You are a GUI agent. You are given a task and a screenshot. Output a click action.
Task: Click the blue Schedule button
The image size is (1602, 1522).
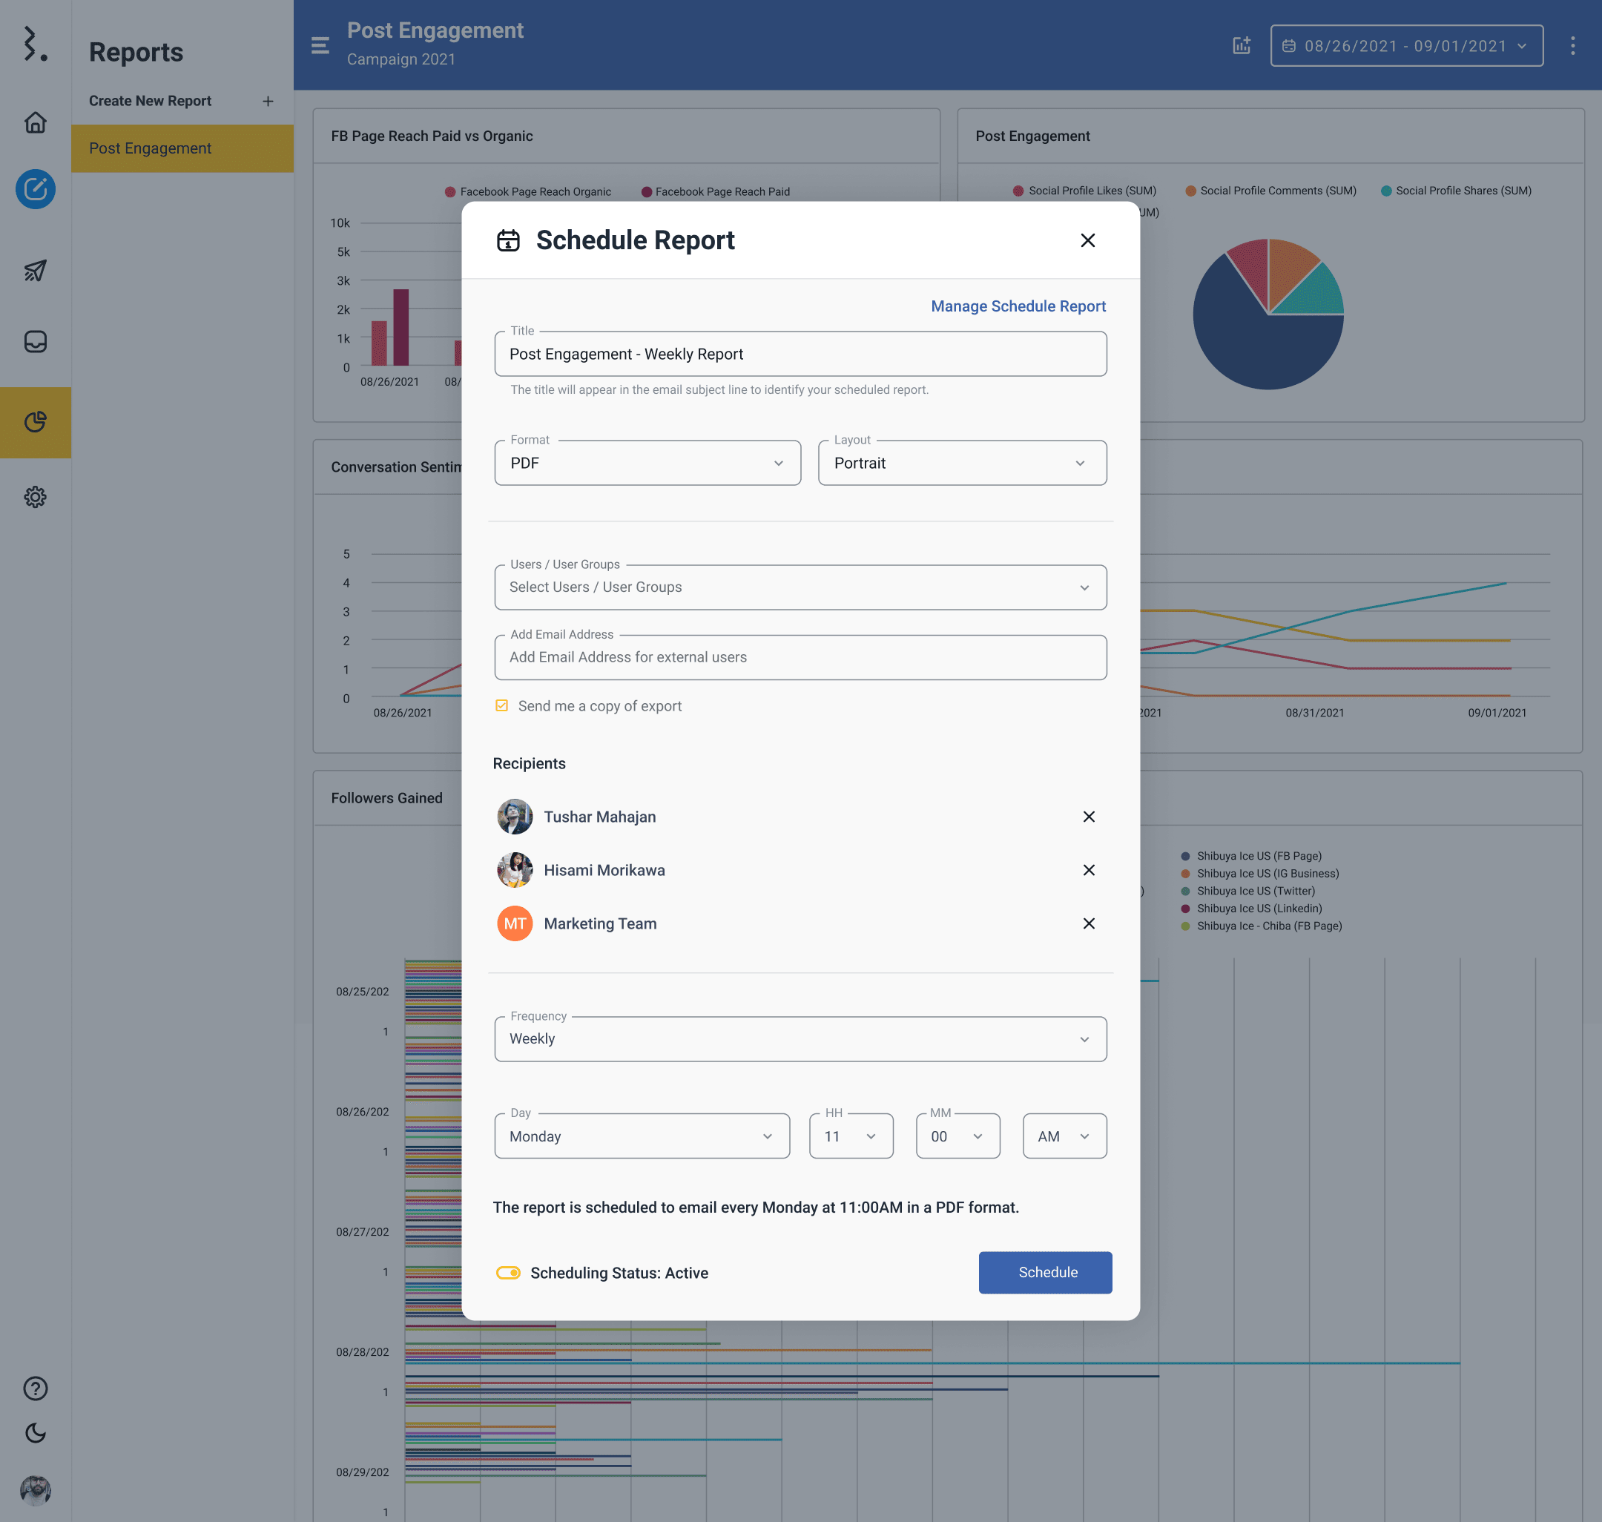coord(1045,1272)
